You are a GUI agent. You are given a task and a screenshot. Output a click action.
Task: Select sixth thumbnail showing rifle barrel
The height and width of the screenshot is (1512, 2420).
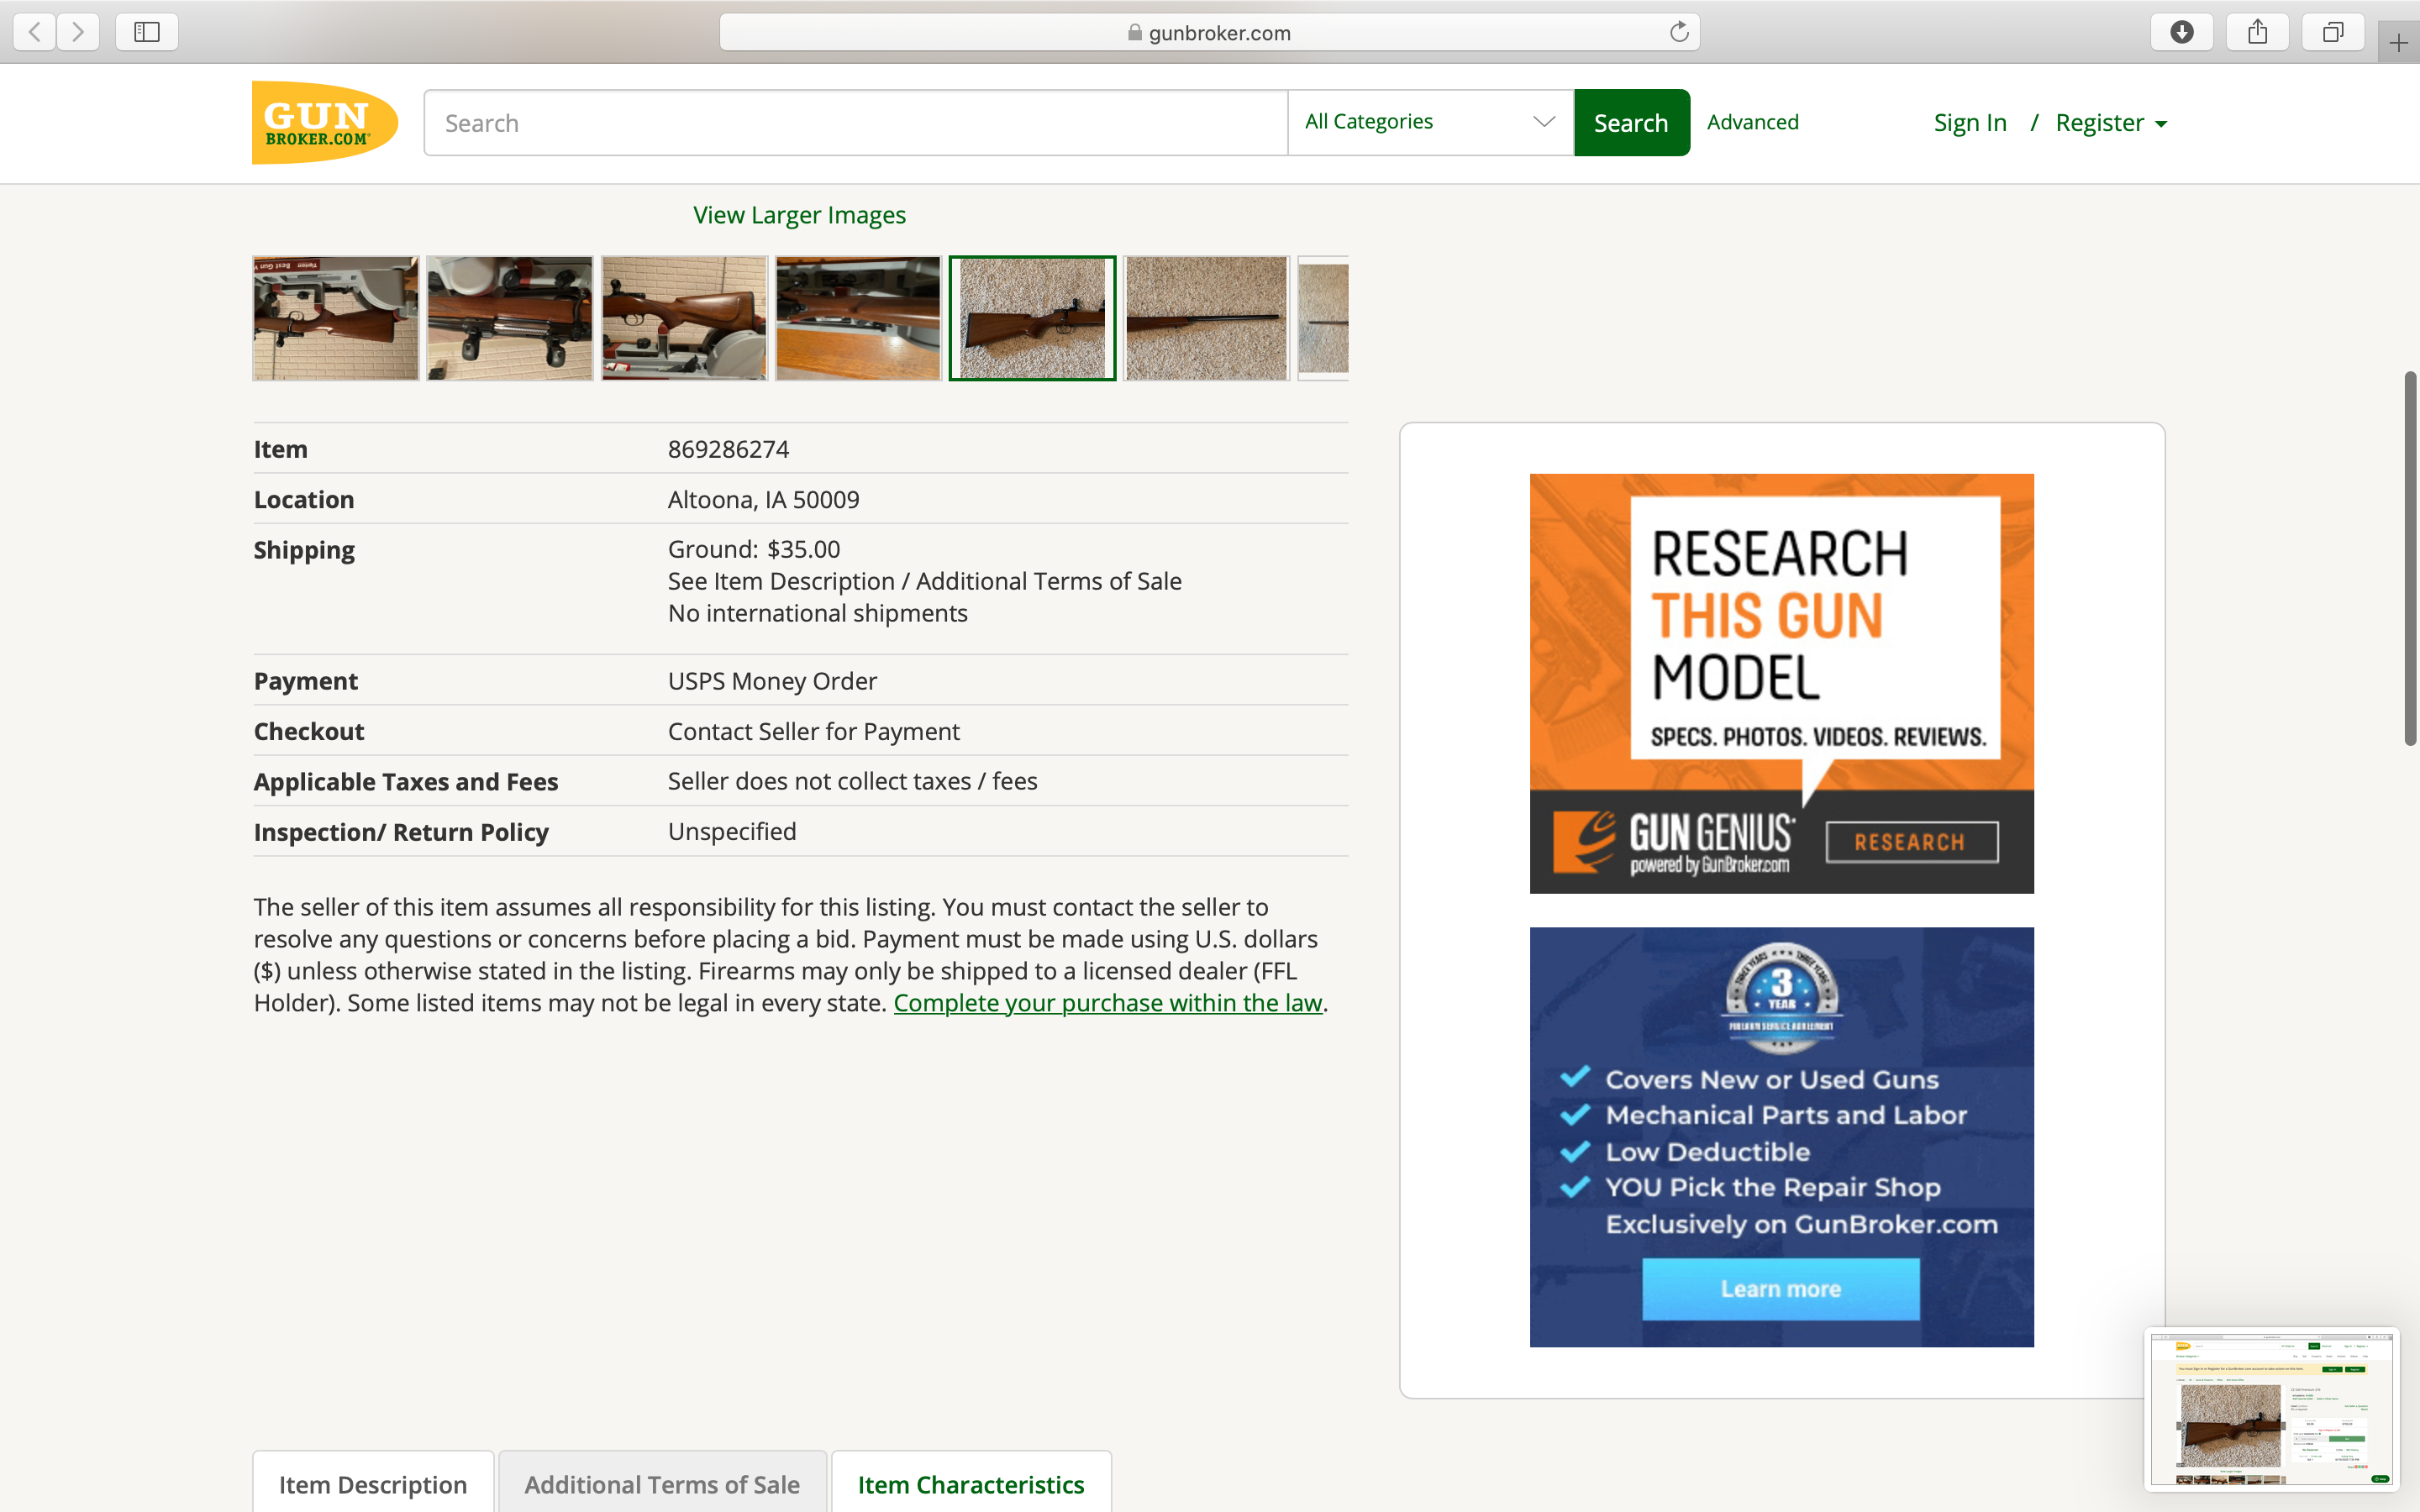pyautogui.click(x=1206, y=318)
